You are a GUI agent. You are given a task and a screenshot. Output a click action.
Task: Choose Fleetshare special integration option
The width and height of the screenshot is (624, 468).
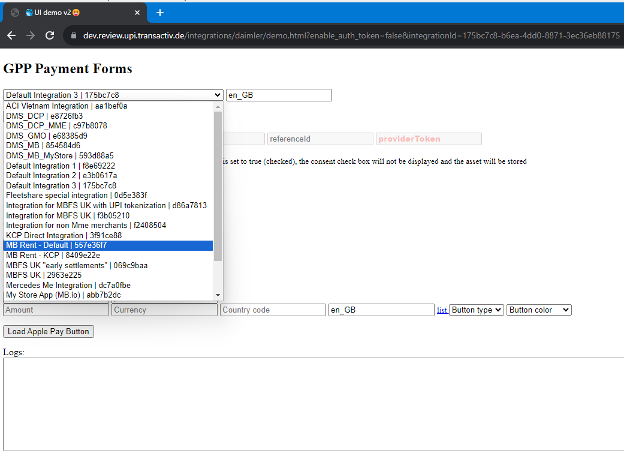108,196
